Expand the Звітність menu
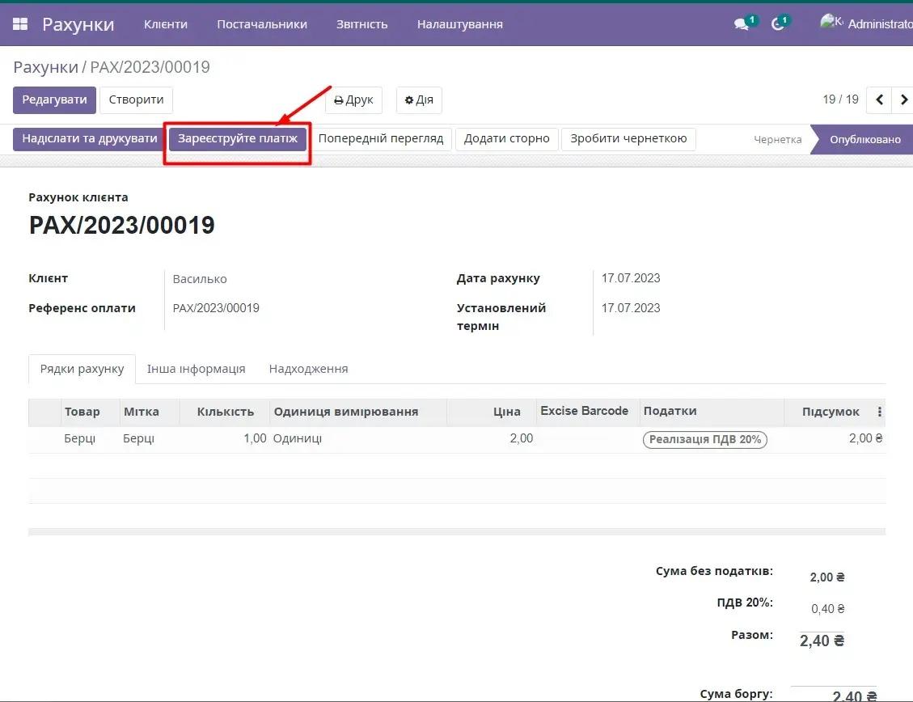This screenshot has height=702, width=913. tap(362, 24)
